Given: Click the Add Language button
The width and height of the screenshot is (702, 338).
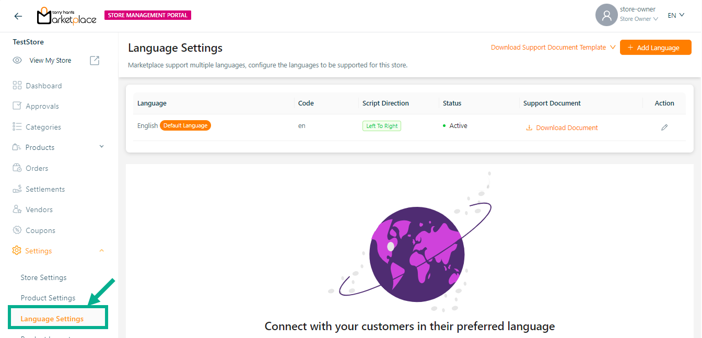Looking at the screenshot, I should pos(656,48).
